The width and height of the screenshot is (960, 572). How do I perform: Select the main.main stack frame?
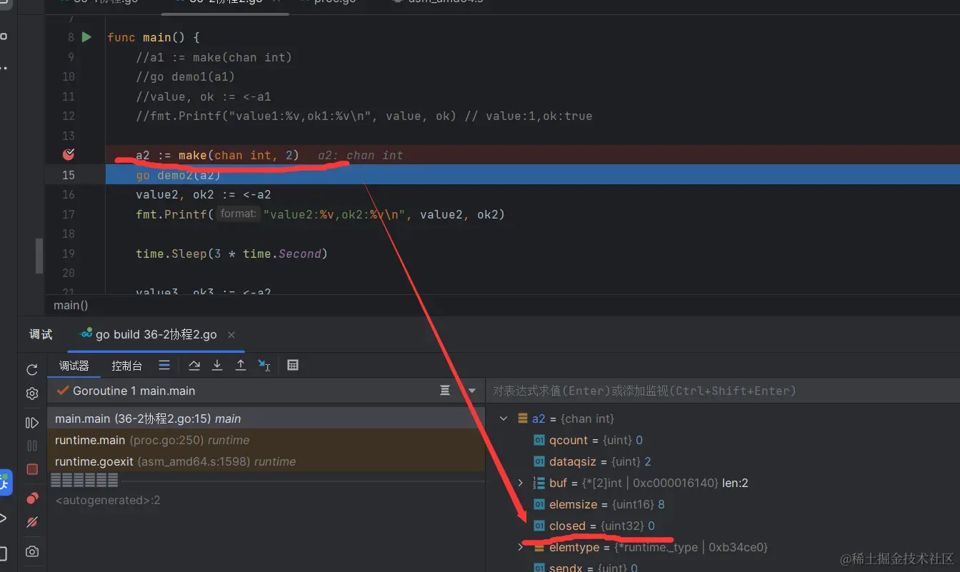[x=266, y=419]
